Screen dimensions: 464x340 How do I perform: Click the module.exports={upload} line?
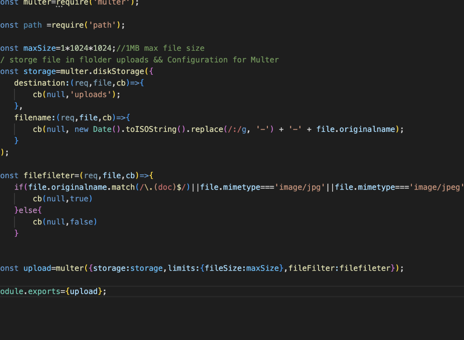coord(52,291)
